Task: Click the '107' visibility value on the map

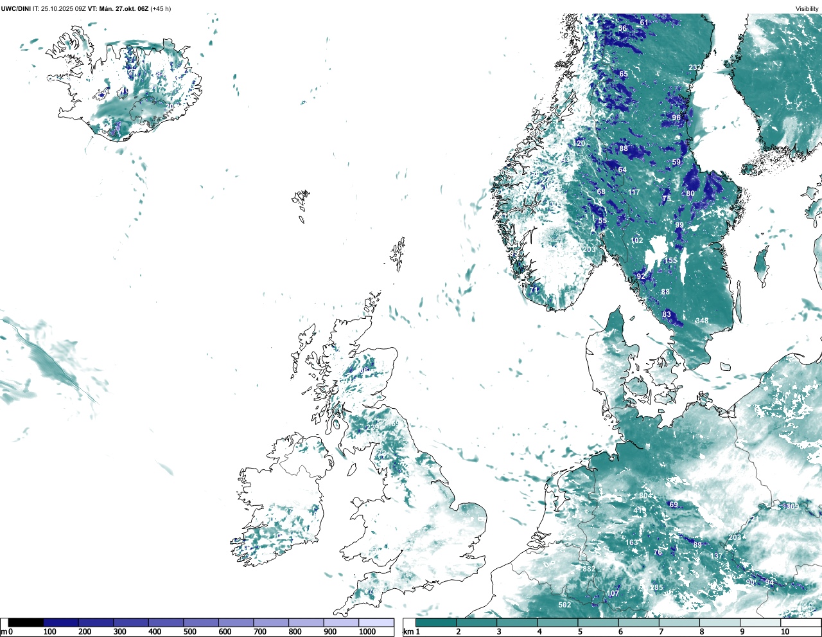Action: pos(613,593)
